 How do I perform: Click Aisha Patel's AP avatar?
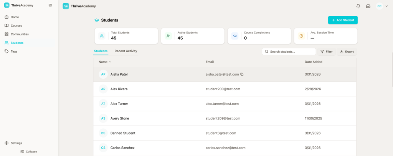[x=103, y=74]
